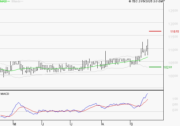180x126 pixels.
Task: Click the TEC copyright timestamp text
Action: (147, 1)
